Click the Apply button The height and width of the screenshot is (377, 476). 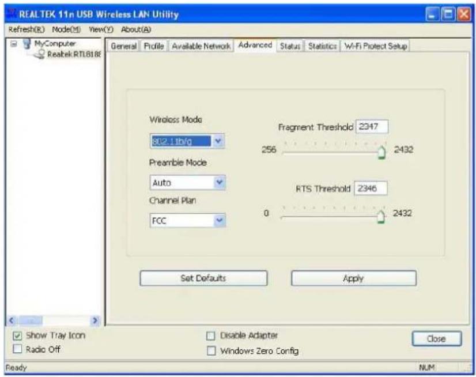354,278
